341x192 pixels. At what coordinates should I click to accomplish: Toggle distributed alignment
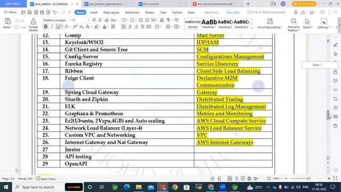(x=149, y=27)
